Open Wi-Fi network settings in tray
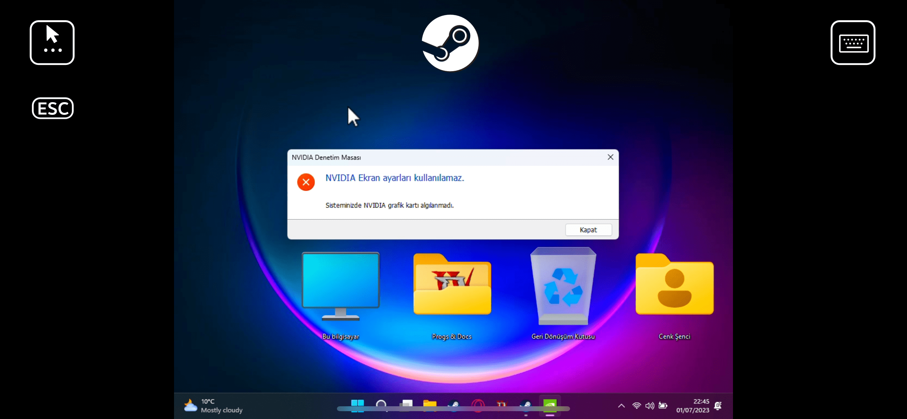907x419 pixels. (x=637, y=406)
